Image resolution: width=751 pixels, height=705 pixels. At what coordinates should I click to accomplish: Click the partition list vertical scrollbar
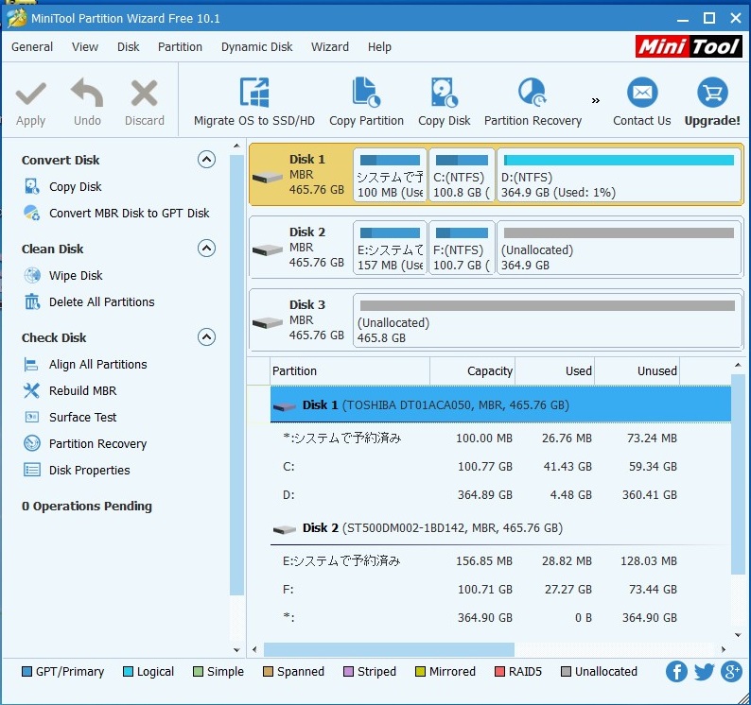(738, 473)
